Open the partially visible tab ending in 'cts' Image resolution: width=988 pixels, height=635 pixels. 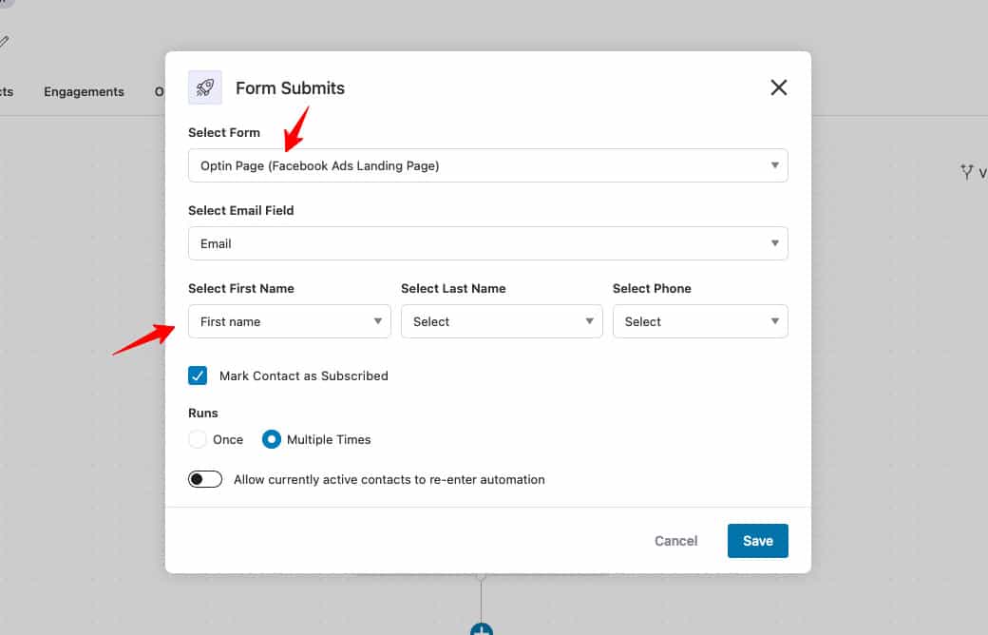click(x=8, y=91)
